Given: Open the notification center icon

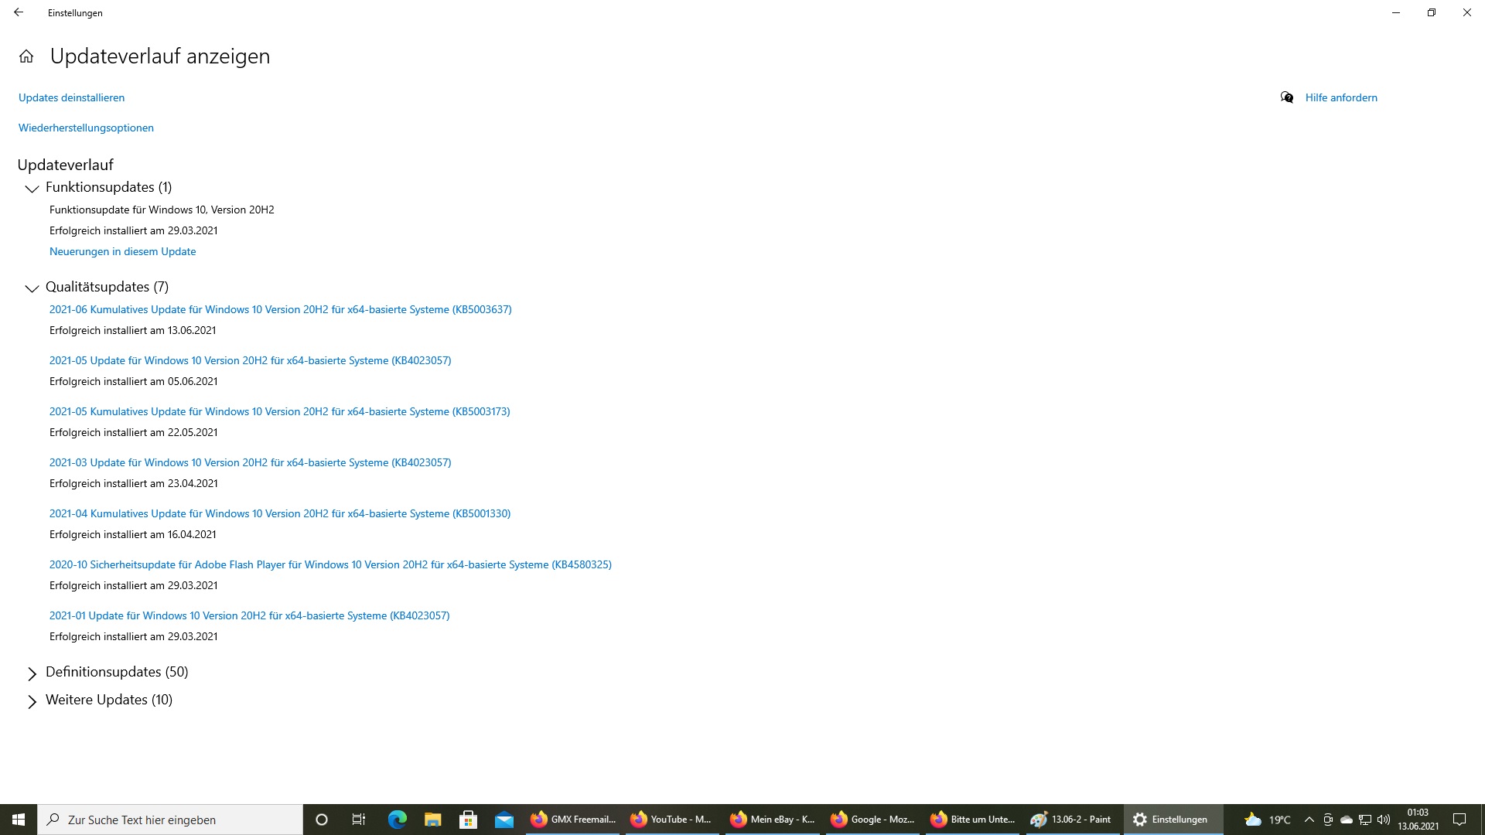Looking at the screenshot, I should pos(1459,820).
